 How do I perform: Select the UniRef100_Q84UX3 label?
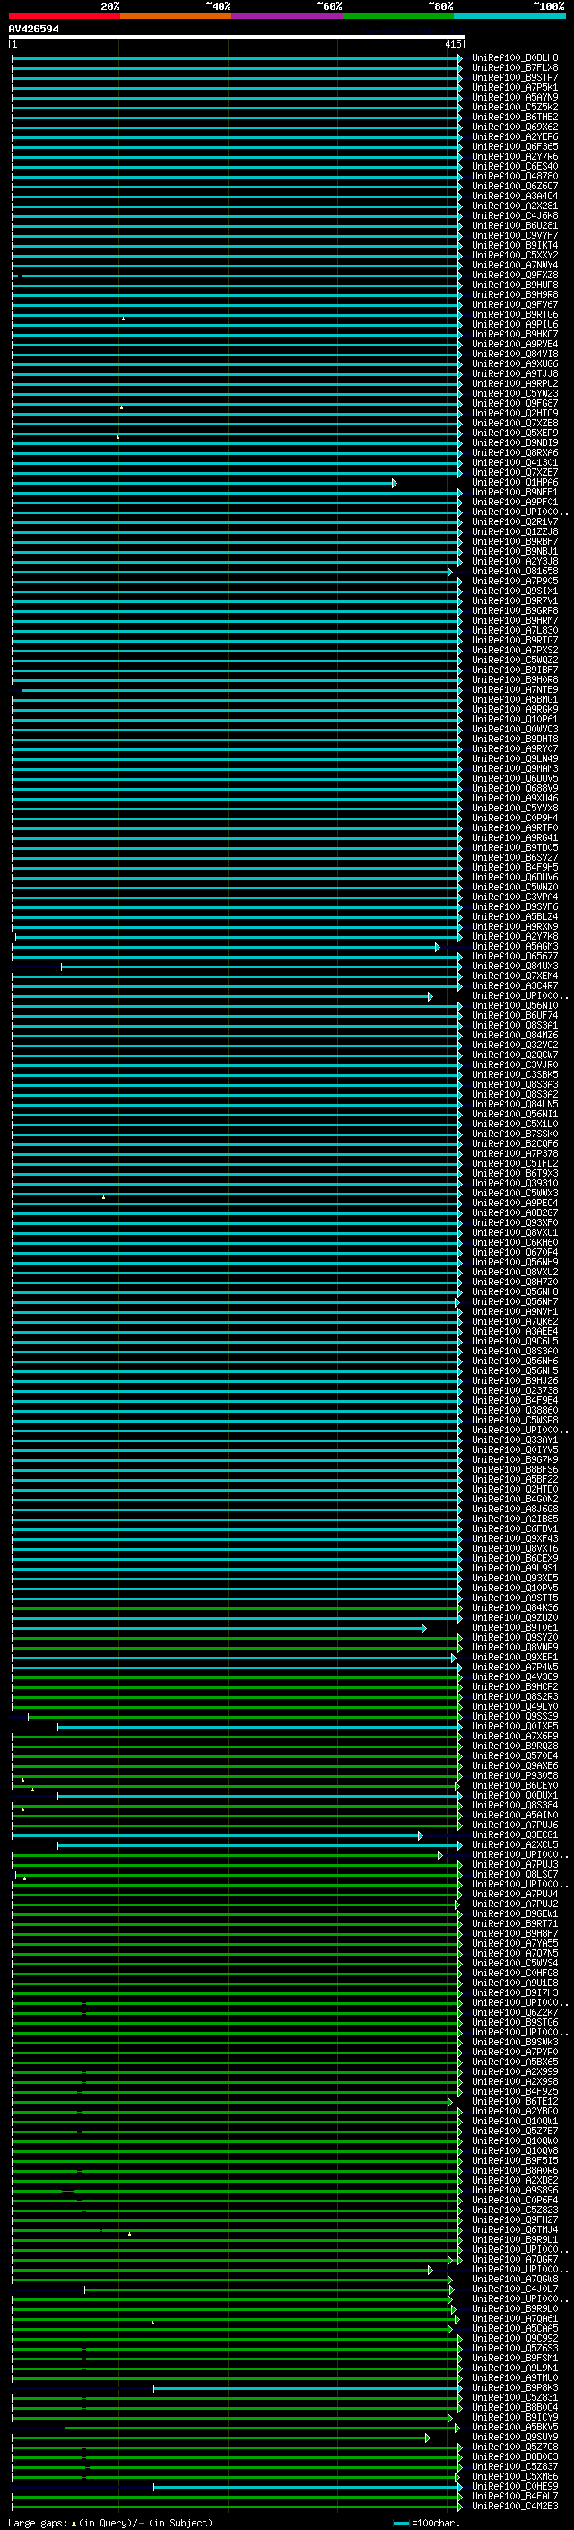coord(514,967)
